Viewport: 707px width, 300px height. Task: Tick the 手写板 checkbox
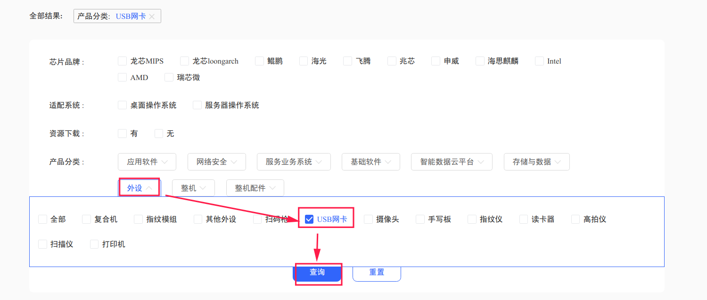420,219
